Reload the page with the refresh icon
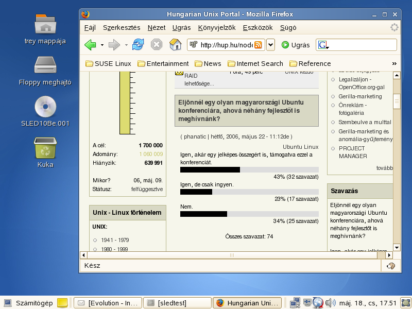The height and width of the screenshot is (309, 412). pos(138,44)
